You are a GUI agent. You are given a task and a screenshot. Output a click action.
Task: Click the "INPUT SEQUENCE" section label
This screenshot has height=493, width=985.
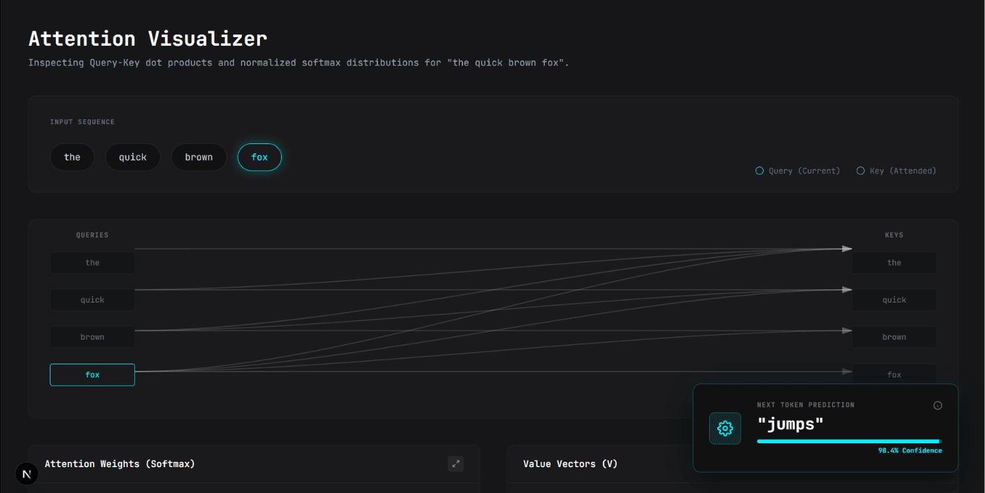tap(82, 122)
